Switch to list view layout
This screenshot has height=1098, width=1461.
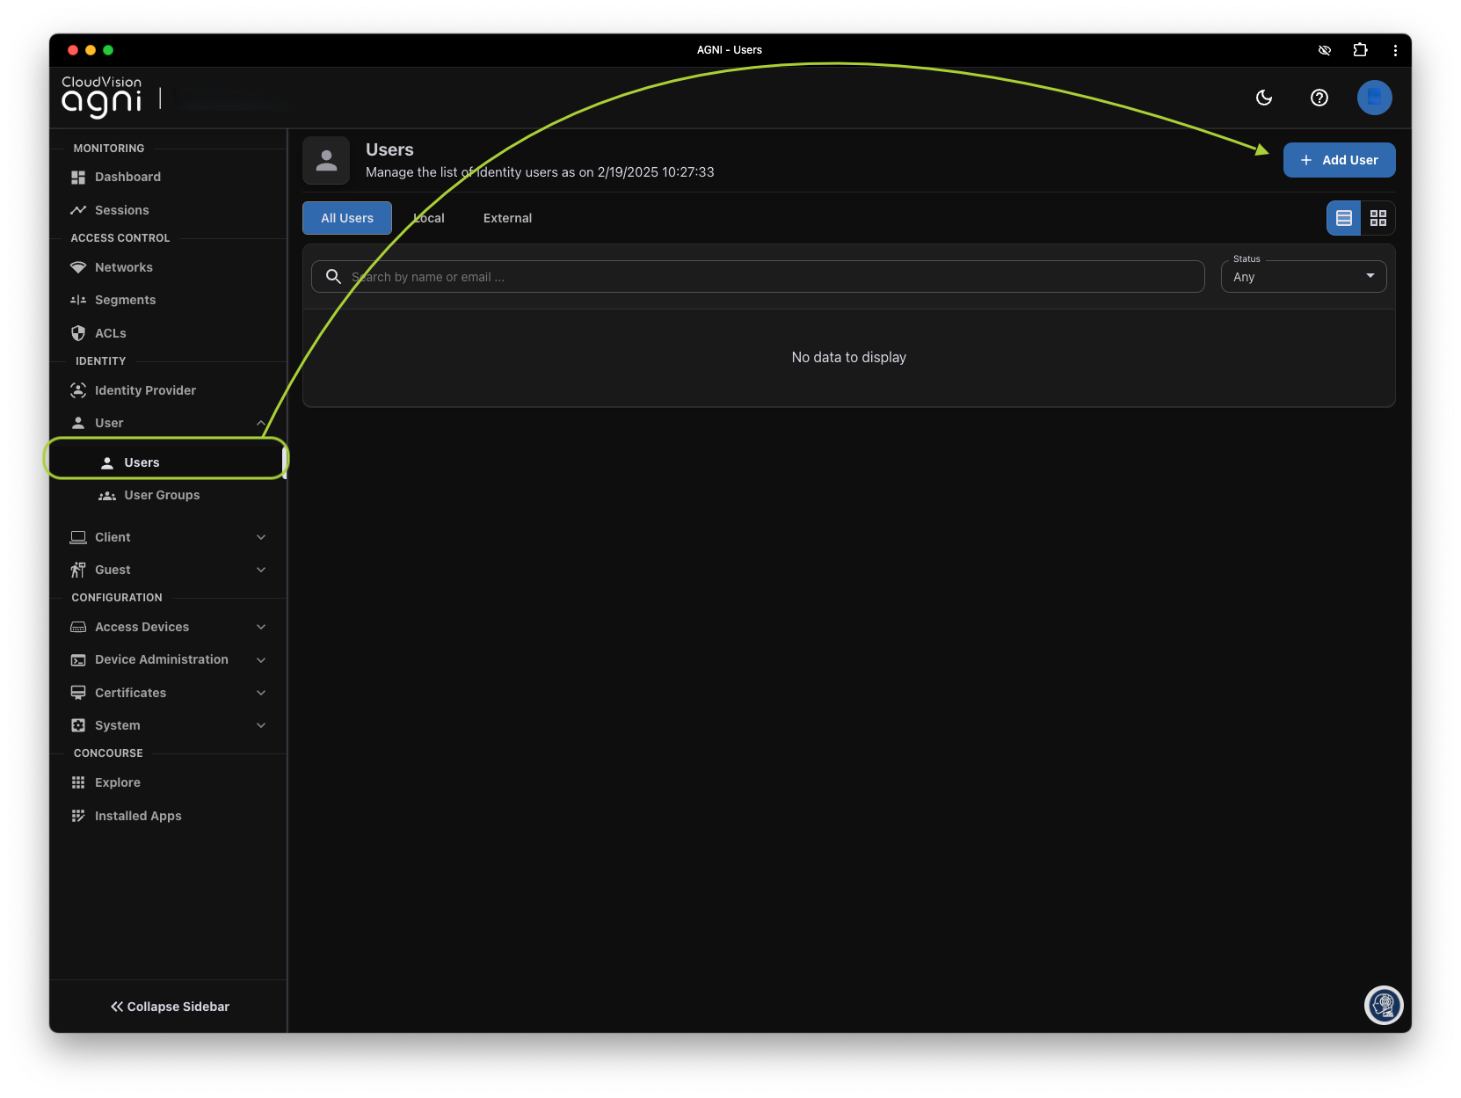coord(1343,218)
